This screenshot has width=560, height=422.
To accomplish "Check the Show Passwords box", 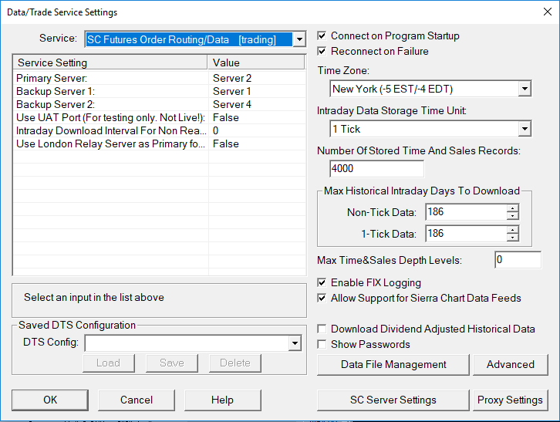I will tap(322, 344).
